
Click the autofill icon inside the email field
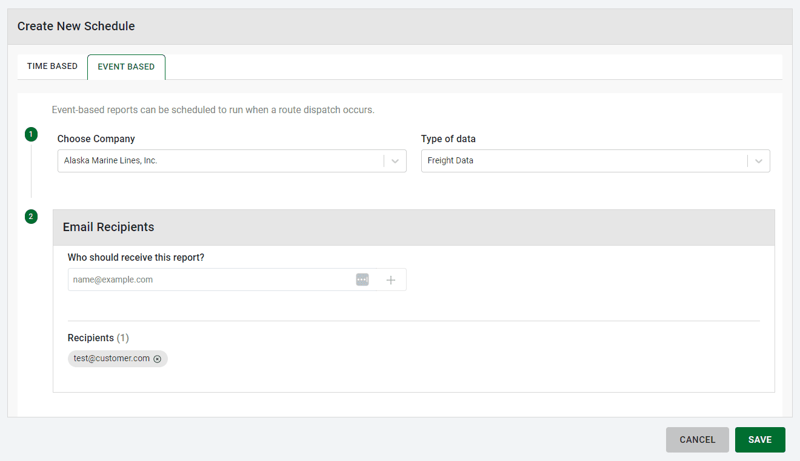[x=362, y=280]
